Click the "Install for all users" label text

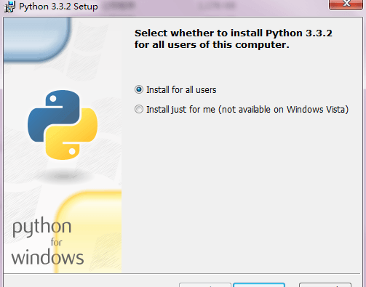click(181, 90)
